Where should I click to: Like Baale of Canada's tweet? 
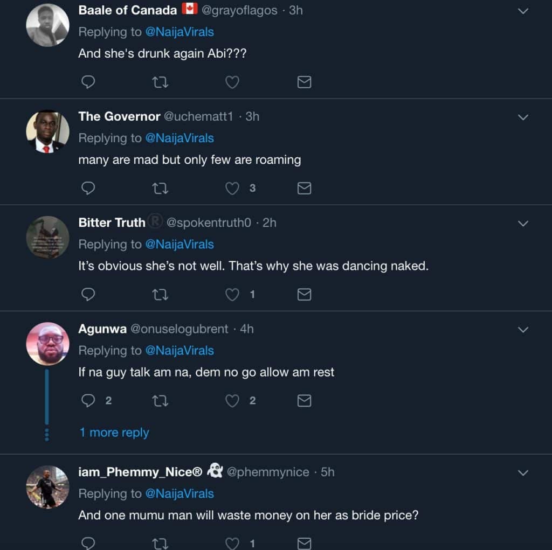[232, 82]
